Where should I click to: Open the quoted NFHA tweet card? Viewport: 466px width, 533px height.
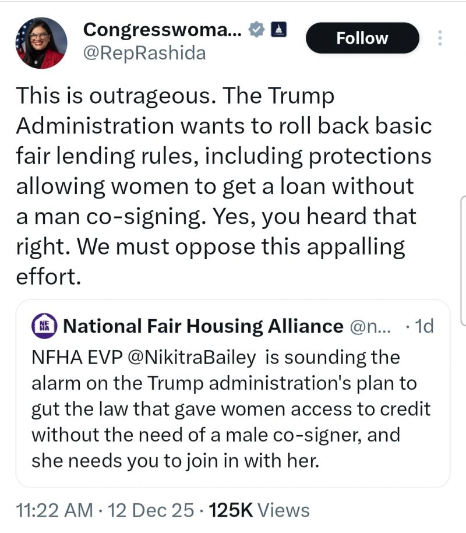pyautogui.click(x=233, y=396)
